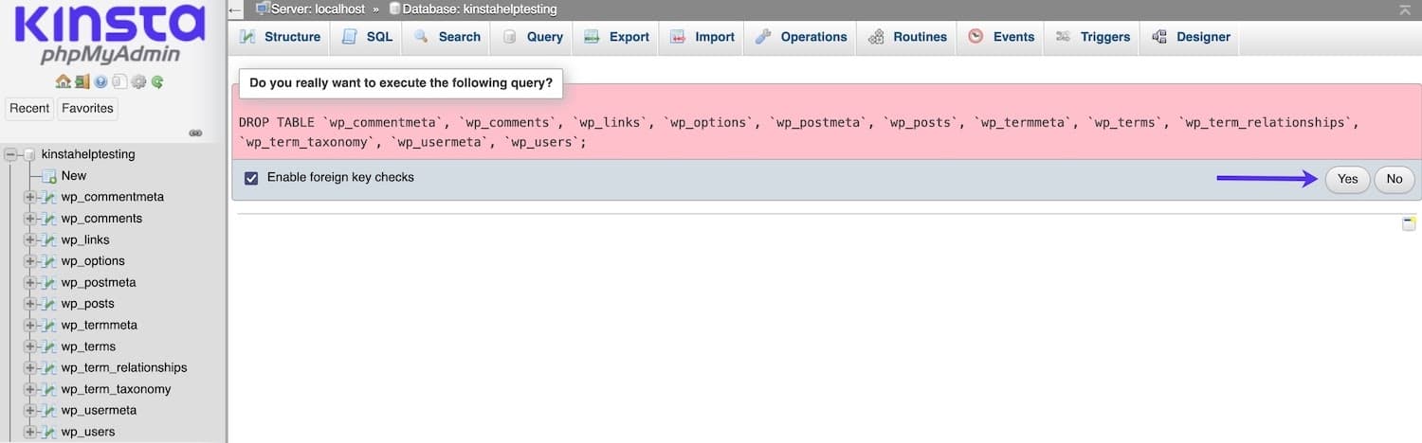
Task: Collapse the kinstahelptesting database tree
Action: [x=11, y=154]
